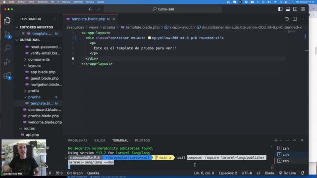Select the second zsh terminal
The width and height of the screenshot is (317, 178).
(283, 155)
